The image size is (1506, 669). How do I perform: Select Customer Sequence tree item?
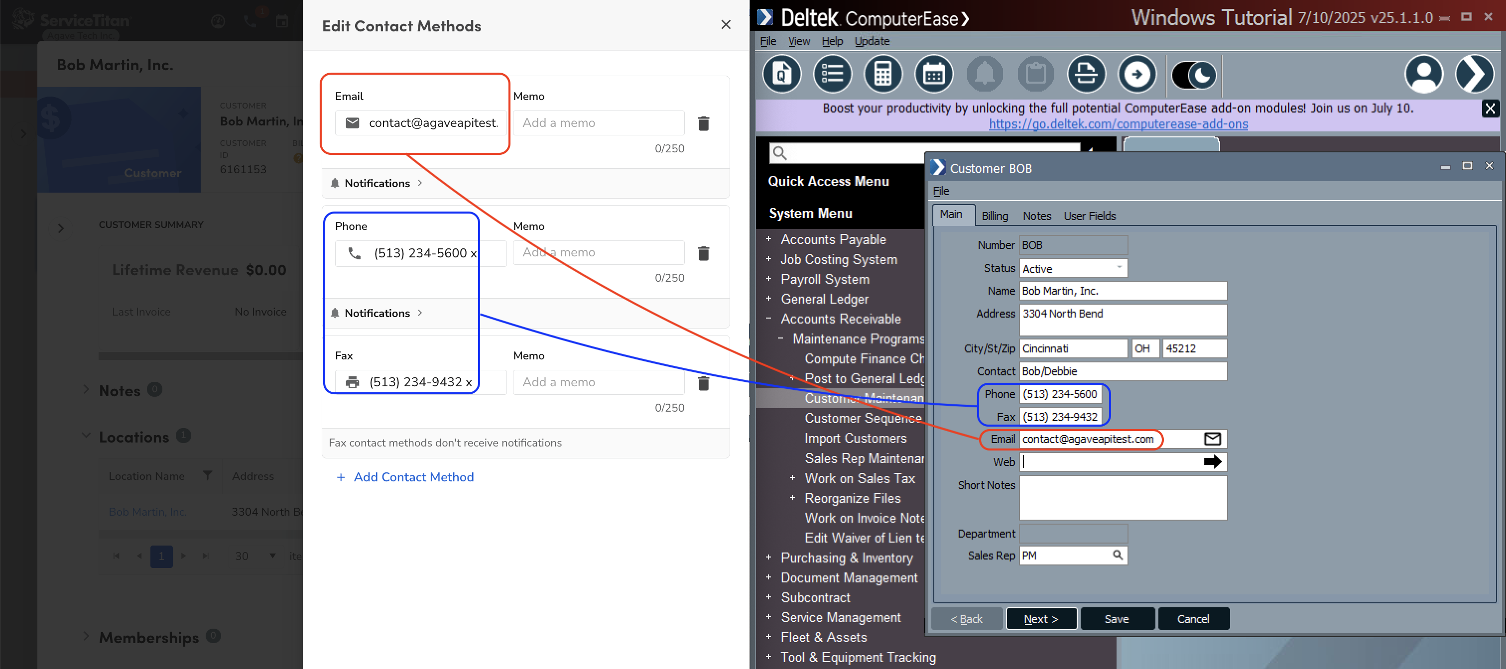[863, 418]
